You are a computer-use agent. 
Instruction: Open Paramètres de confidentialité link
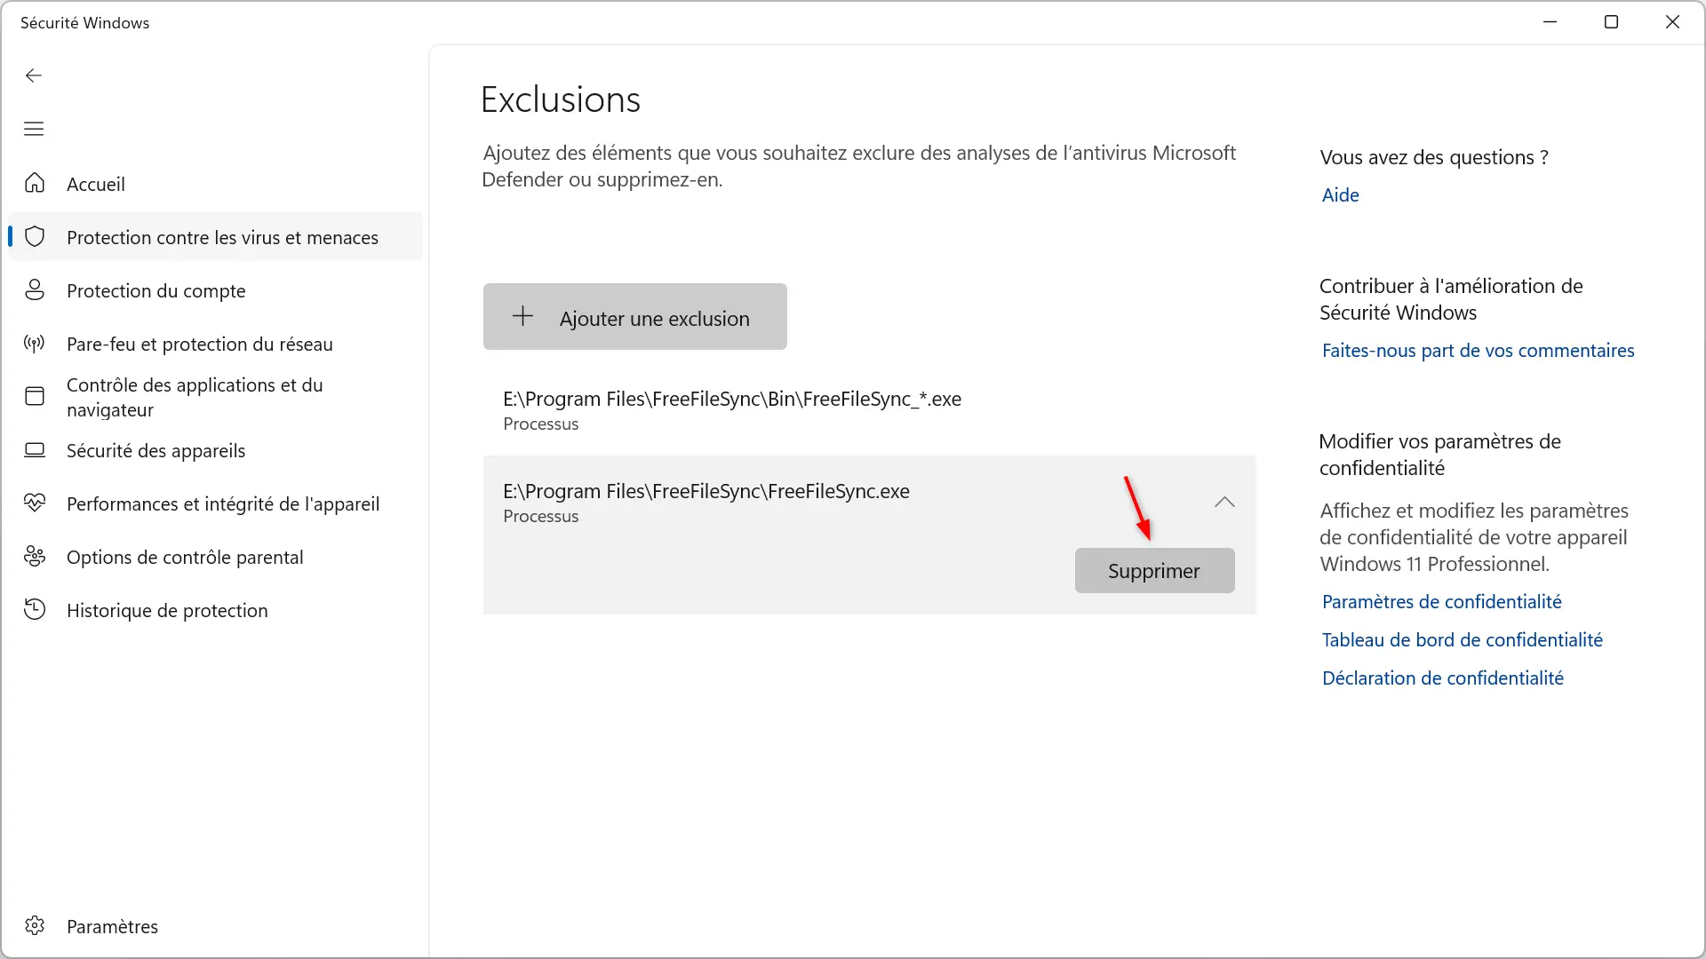click(1441, 602)
